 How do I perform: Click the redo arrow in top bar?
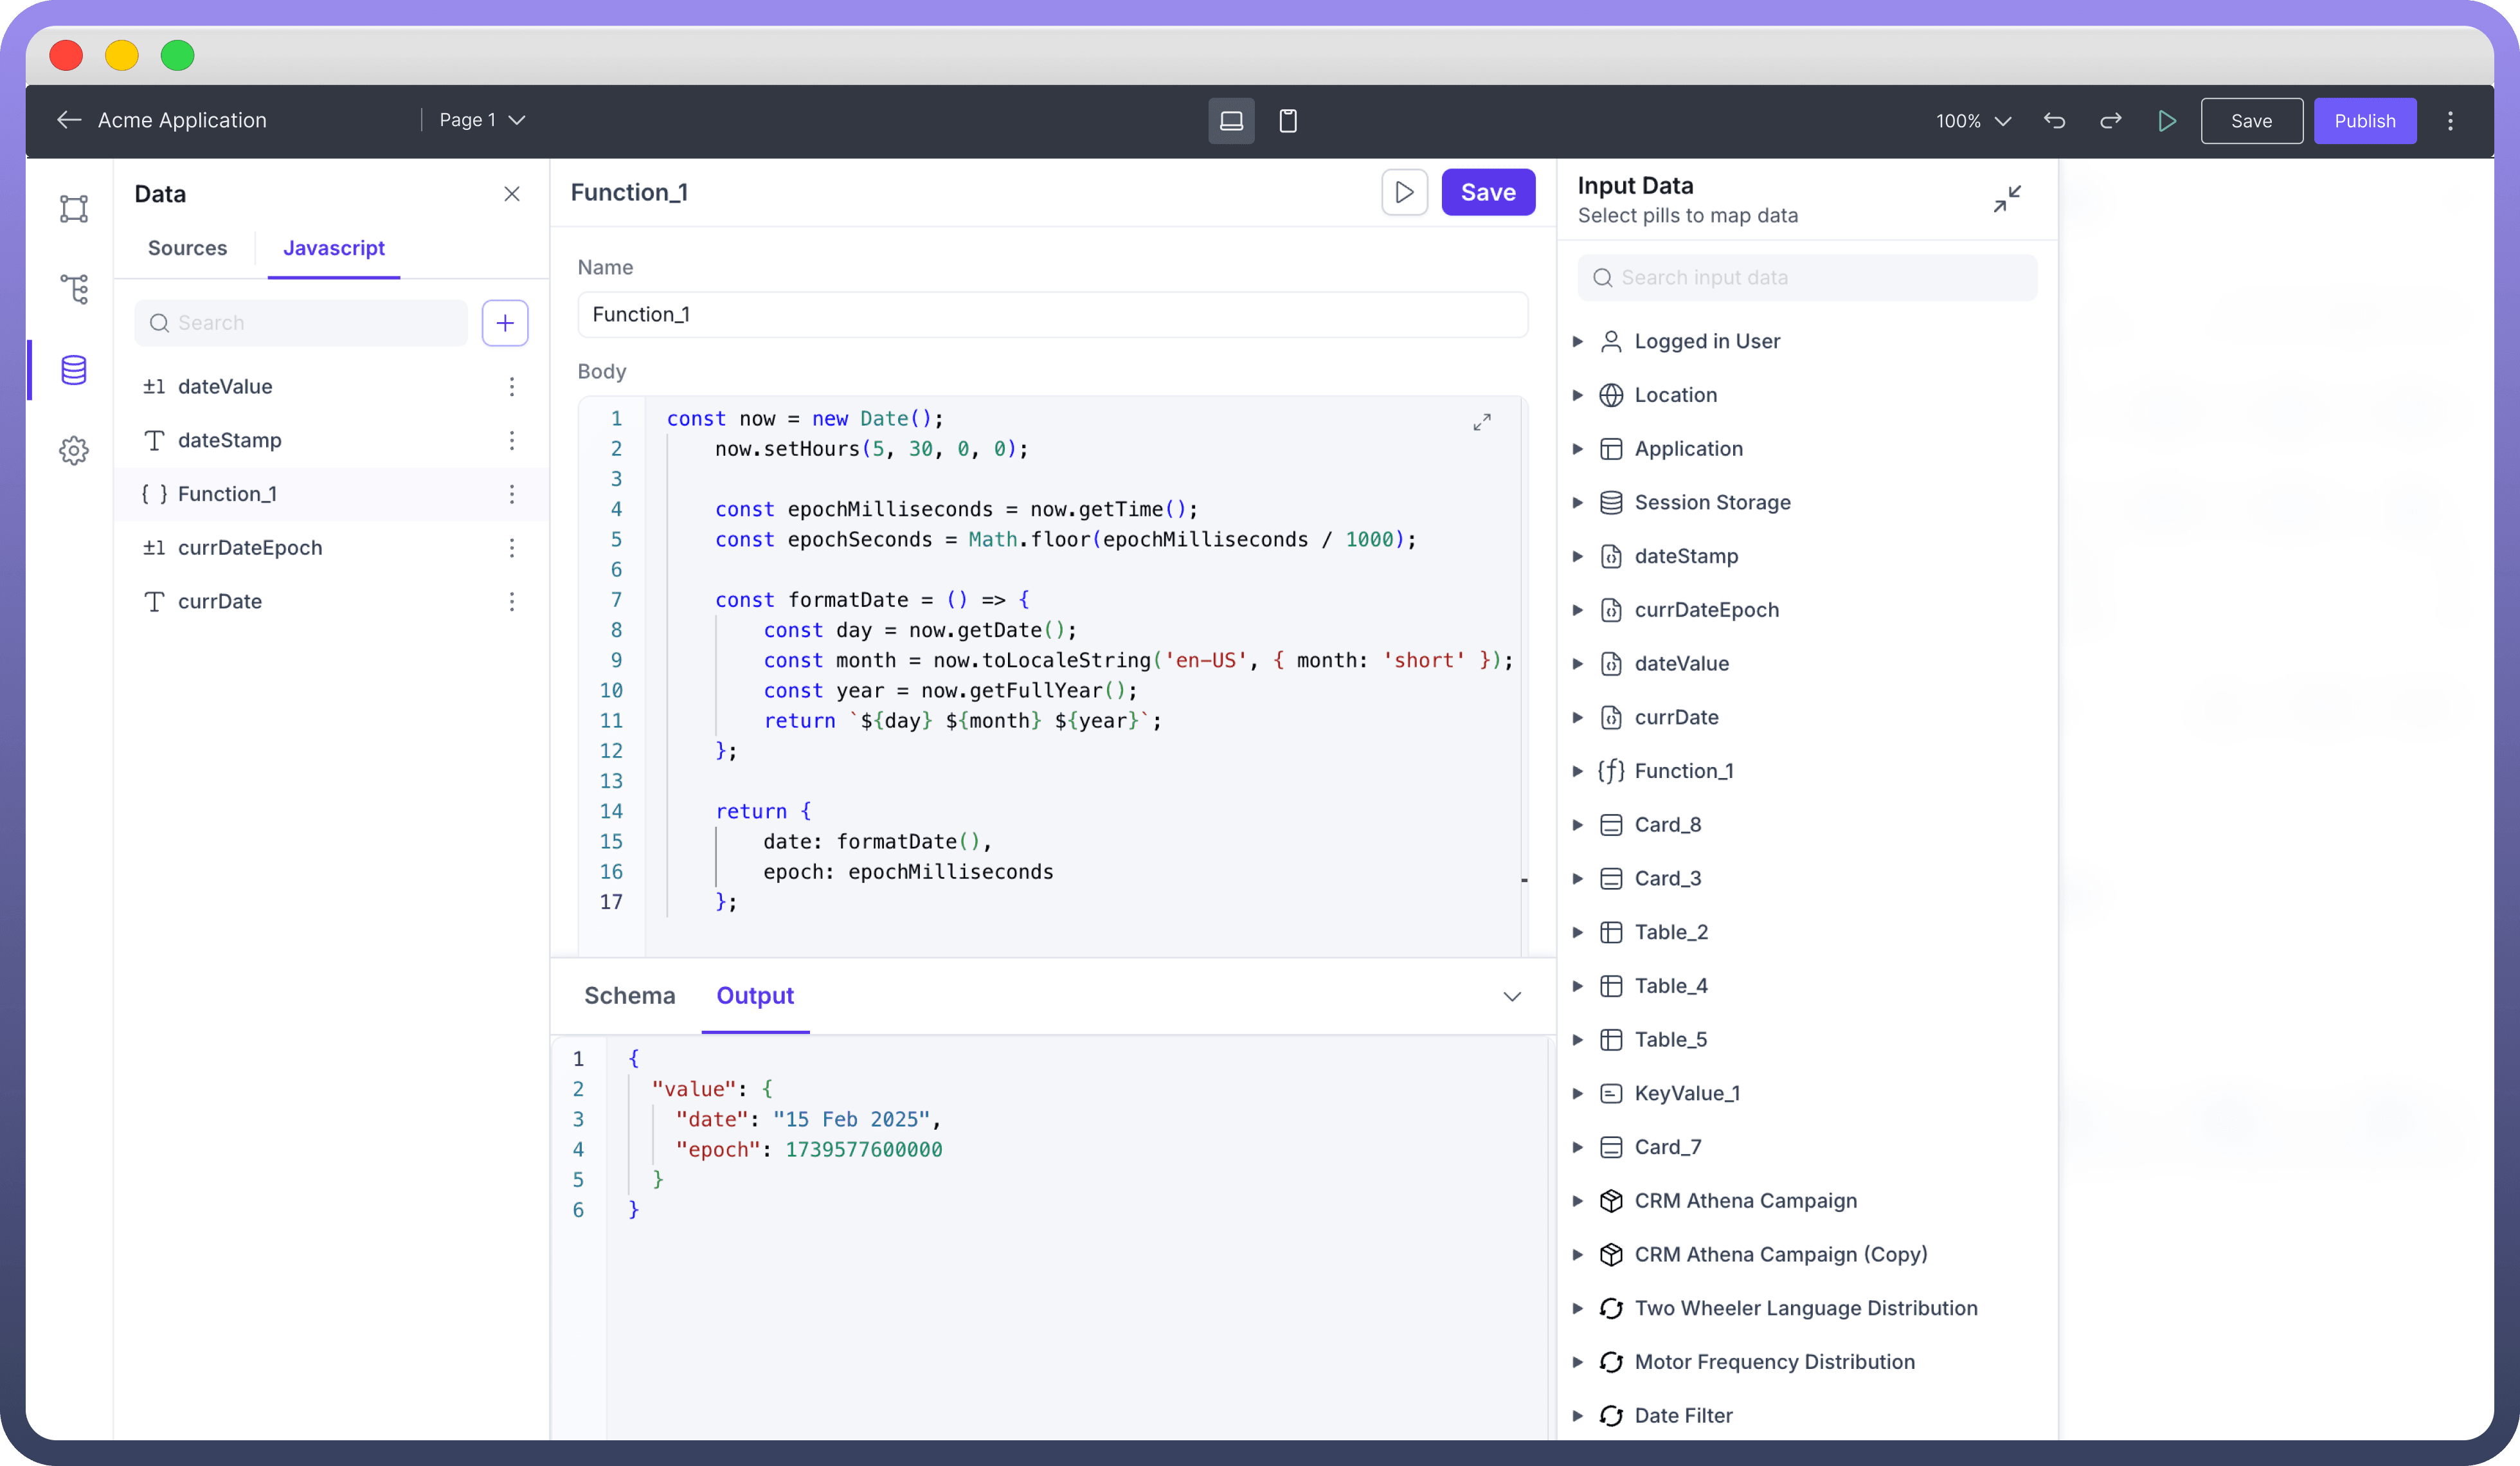[x=2111, y=121]
